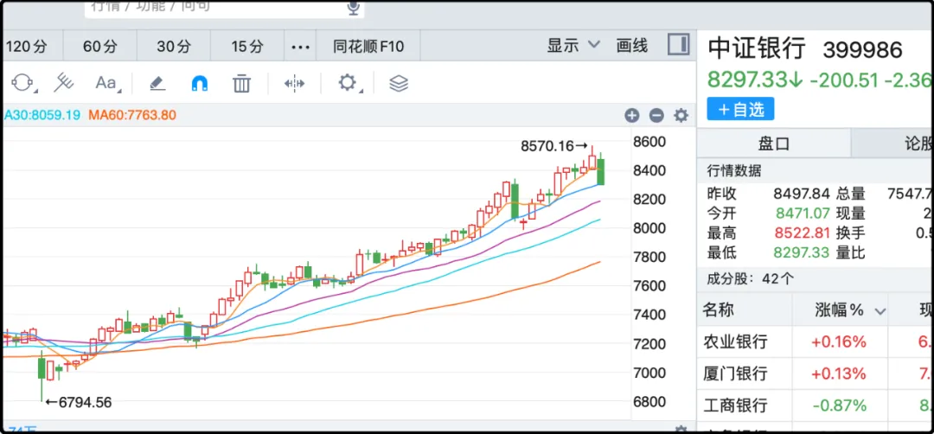Screen dimensions: 934x434
Task: Switch to the 盘口 tab
Action: click(x=773, y=144)
